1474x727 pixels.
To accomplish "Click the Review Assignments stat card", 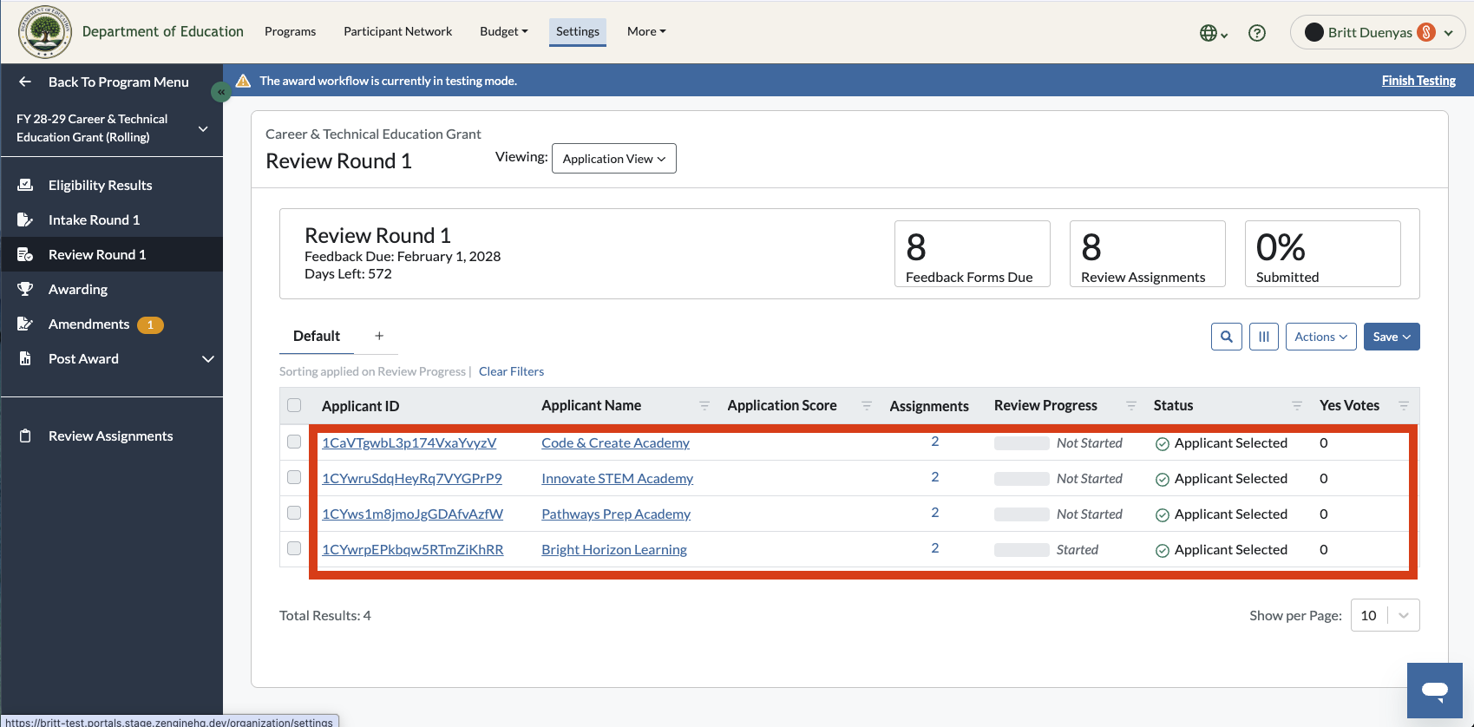I will [1148, 253].
